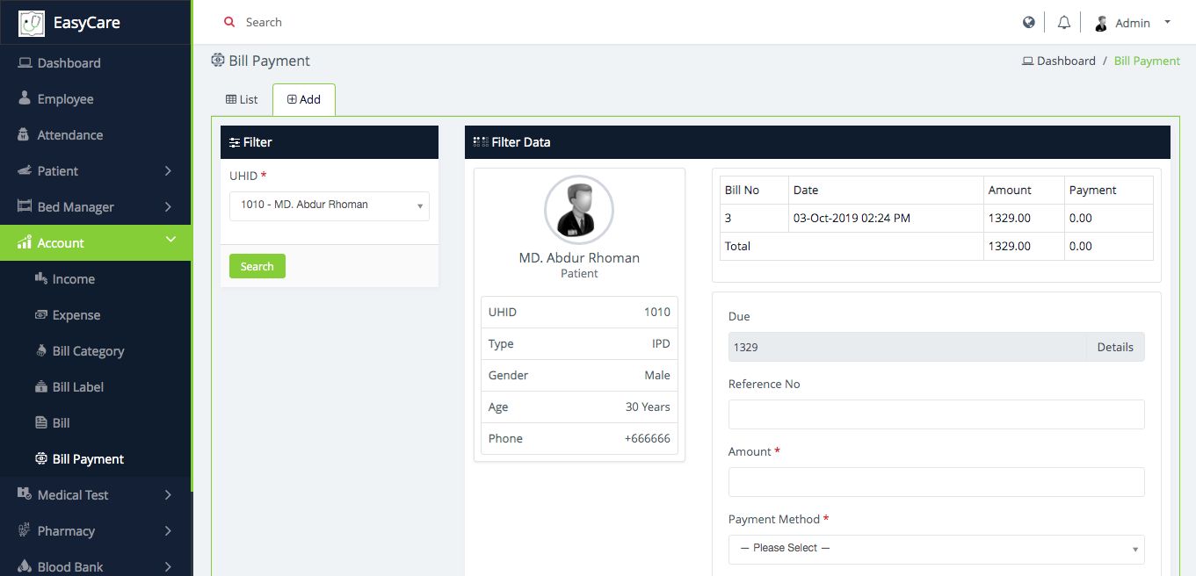Click the Gender value Male
This screenshot has height=576, width=1196.
657,375
